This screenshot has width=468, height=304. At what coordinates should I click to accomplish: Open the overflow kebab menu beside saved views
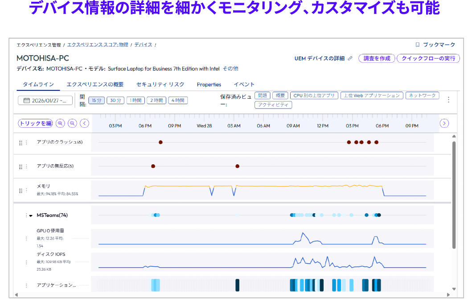448,100
